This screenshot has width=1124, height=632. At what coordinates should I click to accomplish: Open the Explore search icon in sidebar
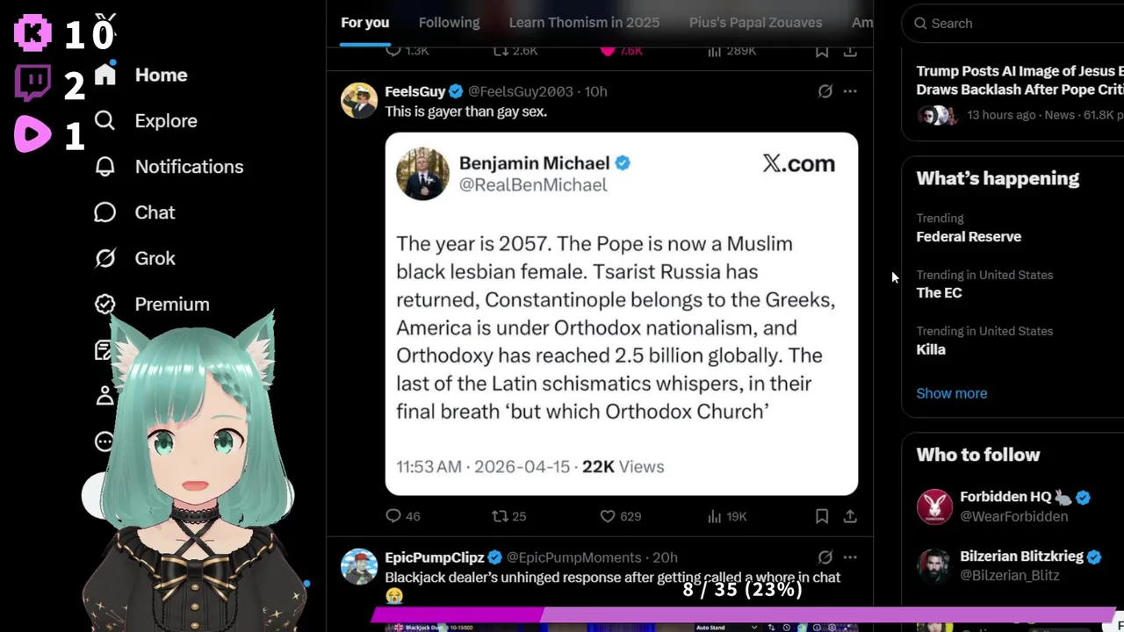(x=104, y=120)
